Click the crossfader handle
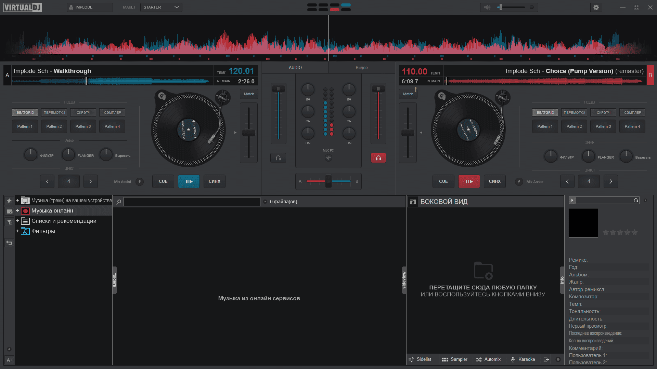657x369 pixels. pos(328,181)
